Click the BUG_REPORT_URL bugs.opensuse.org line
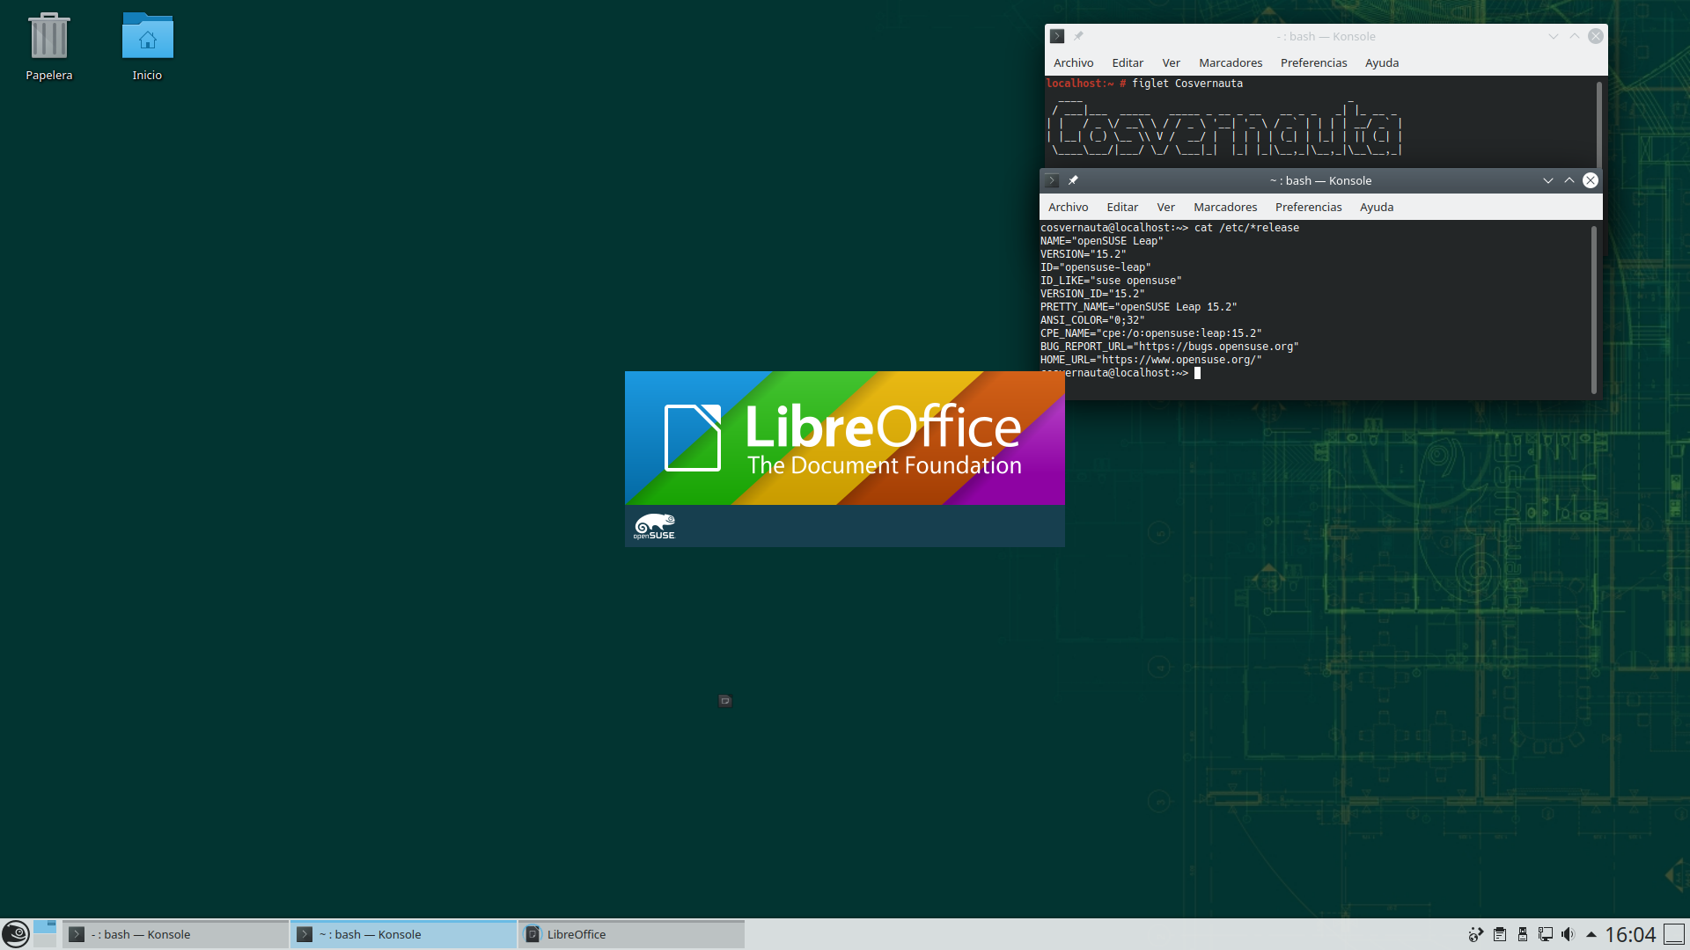Image resolution: width=1690 pixels, height=950 pixels. (x=1170, y=347)
